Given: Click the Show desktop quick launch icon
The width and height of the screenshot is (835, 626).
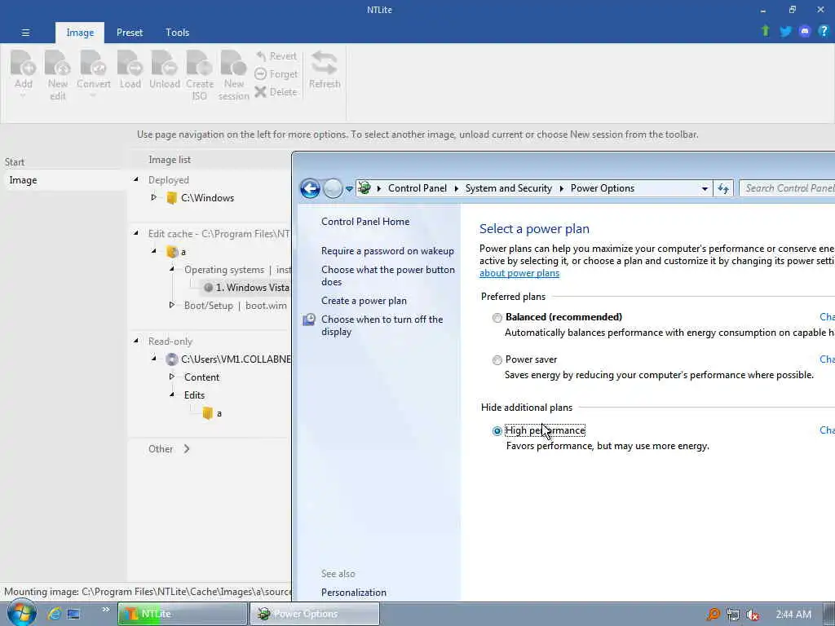Looking at the screenshot, I should (x=73, y=614).
